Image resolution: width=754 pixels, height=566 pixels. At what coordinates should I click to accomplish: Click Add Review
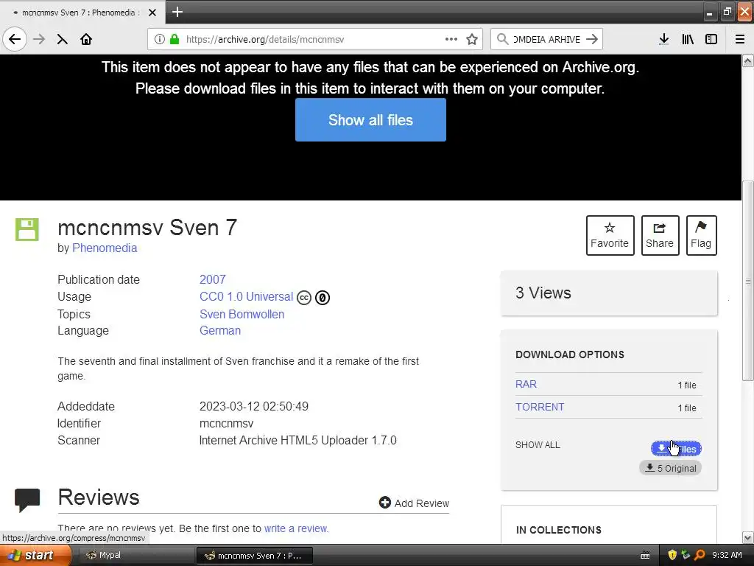click(x=414, y=503)
